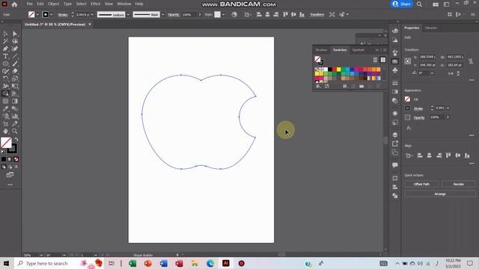Select the Column Graph tool
Viewport: 479px width, 269px height.
coord(15,117)
